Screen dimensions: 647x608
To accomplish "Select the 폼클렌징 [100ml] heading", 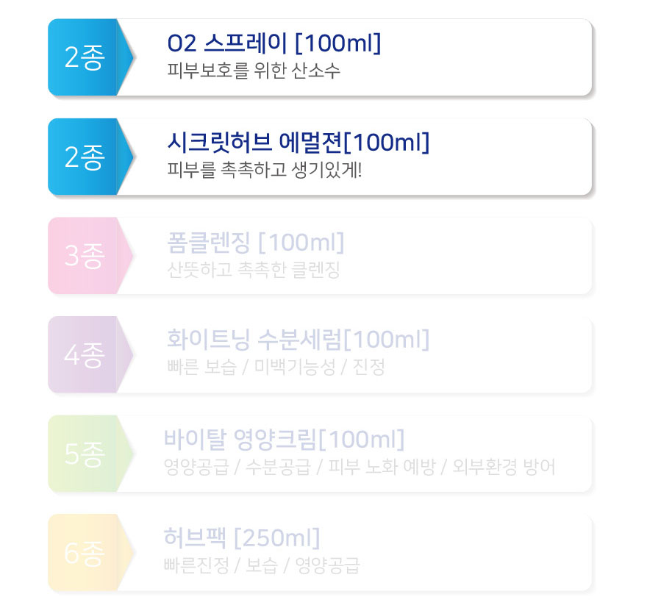I will pos(255,242).
